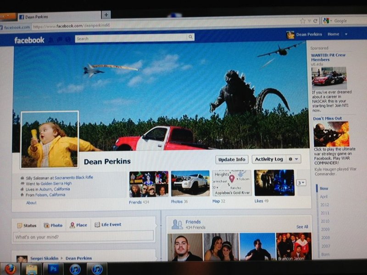Click Sergei Skaldin in the post
This screenshot has width=367, height=275.
click(x=44, y=258)
